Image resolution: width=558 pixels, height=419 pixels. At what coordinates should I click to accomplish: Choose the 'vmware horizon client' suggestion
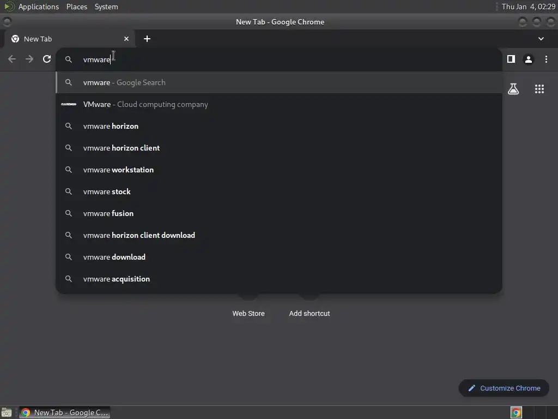point(279,148)
